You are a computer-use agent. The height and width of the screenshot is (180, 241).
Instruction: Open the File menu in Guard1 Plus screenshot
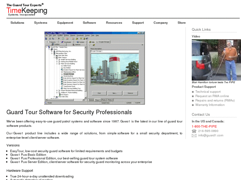(46, 35)
